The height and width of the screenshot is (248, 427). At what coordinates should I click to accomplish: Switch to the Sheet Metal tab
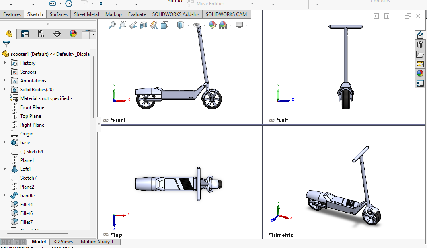pos(86,14)
